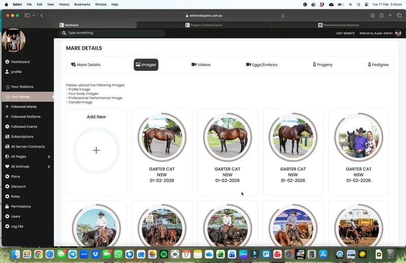
Task: Click the Add New plus circle
Action: coord(96,150)
